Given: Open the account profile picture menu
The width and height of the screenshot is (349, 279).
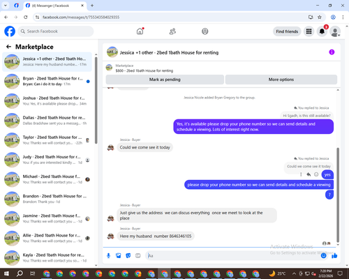Looking at the screenshot, I should (x=335, y=31).
